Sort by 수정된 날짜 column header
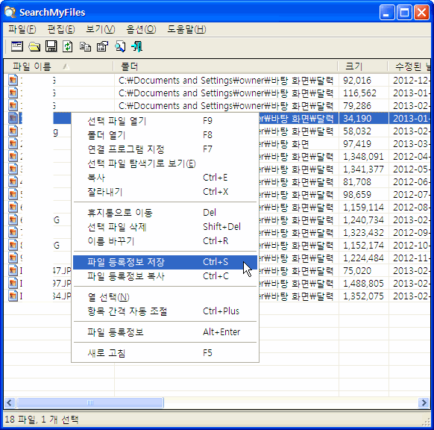The height and width of the screenshot is (430, 434). [409, 66]
